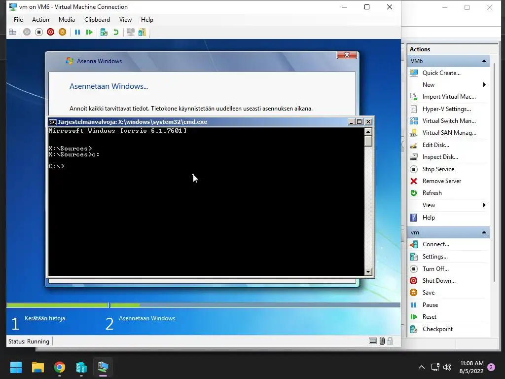The image size is (505, 379).
Task: Click the Checkpoint toolbar icon
Action: pos(104,32)
